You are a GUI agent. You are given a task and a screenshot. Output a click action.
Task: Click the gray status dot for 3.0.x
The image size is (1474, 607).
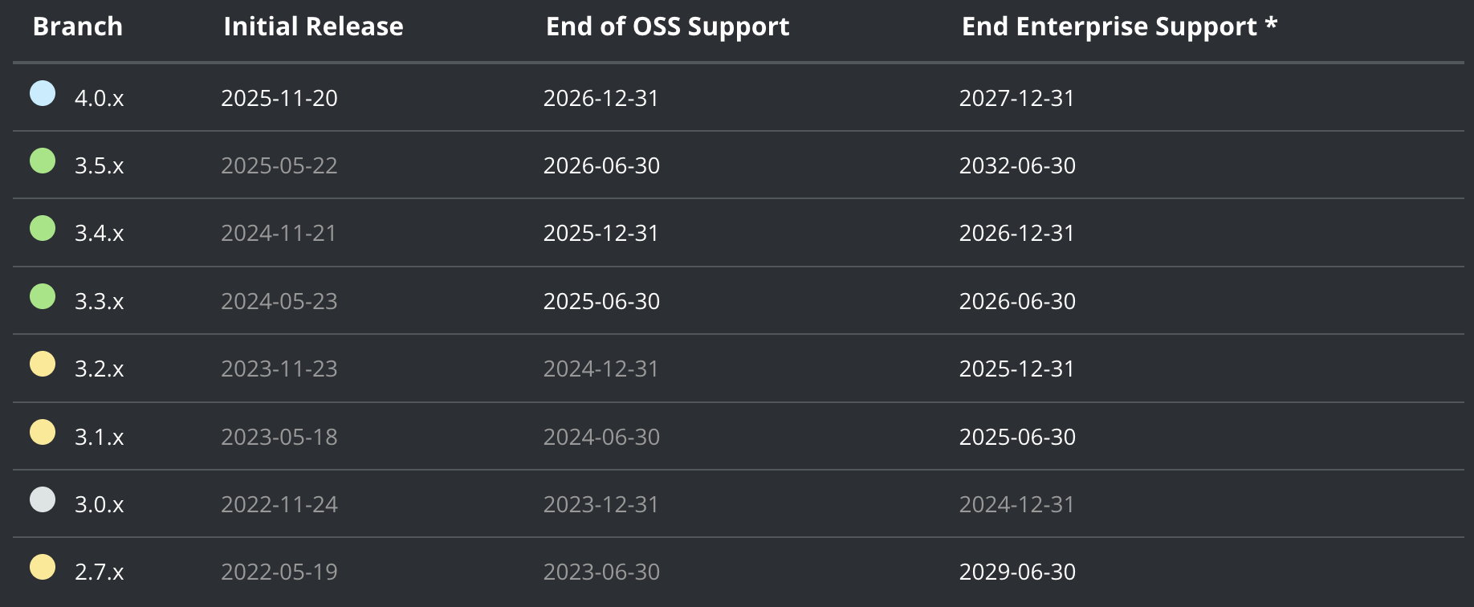point(43,499)
